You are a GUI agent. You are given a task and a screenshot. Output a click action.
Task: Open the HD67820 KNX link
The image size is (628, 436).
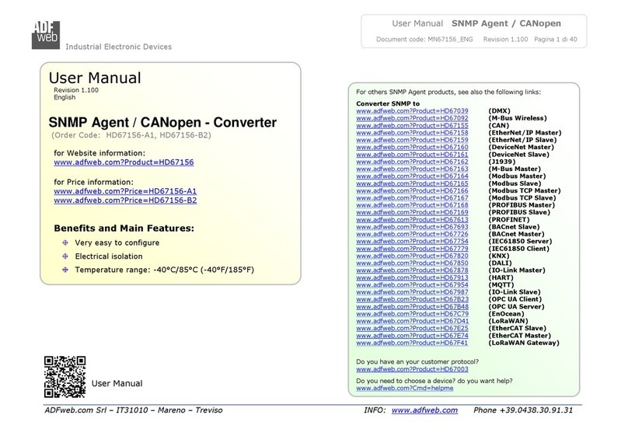click(412, 256)
